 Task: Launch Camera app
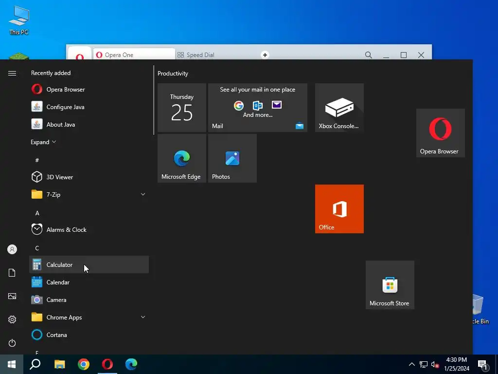coord(89,299)
